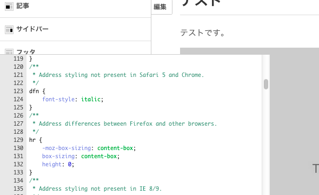Click the editor vertical scrollbar thumb
Image resolution: width=319 pixels, height=195 pixels.
tap(266, 84)
